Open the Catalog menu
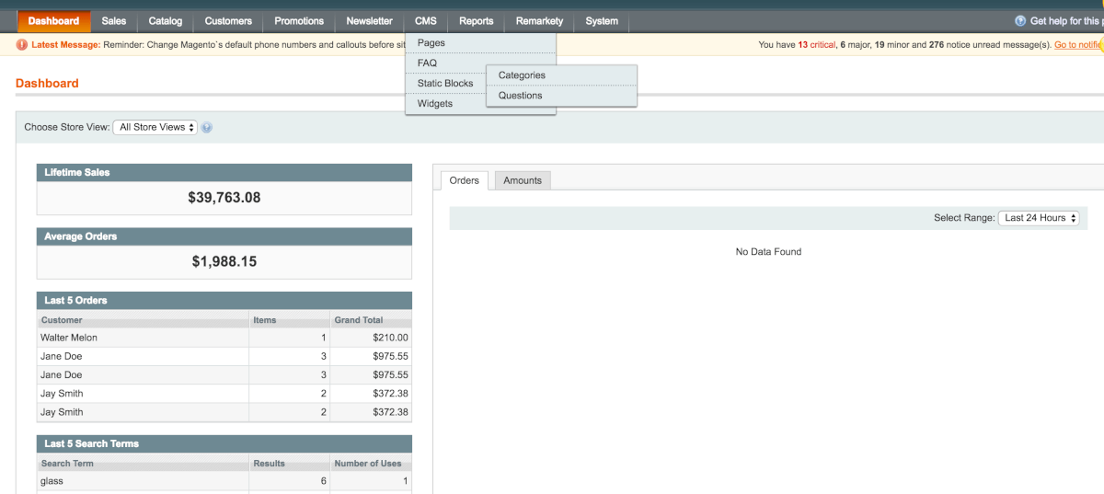The image size is (1104, 494). tap(166, 21)
